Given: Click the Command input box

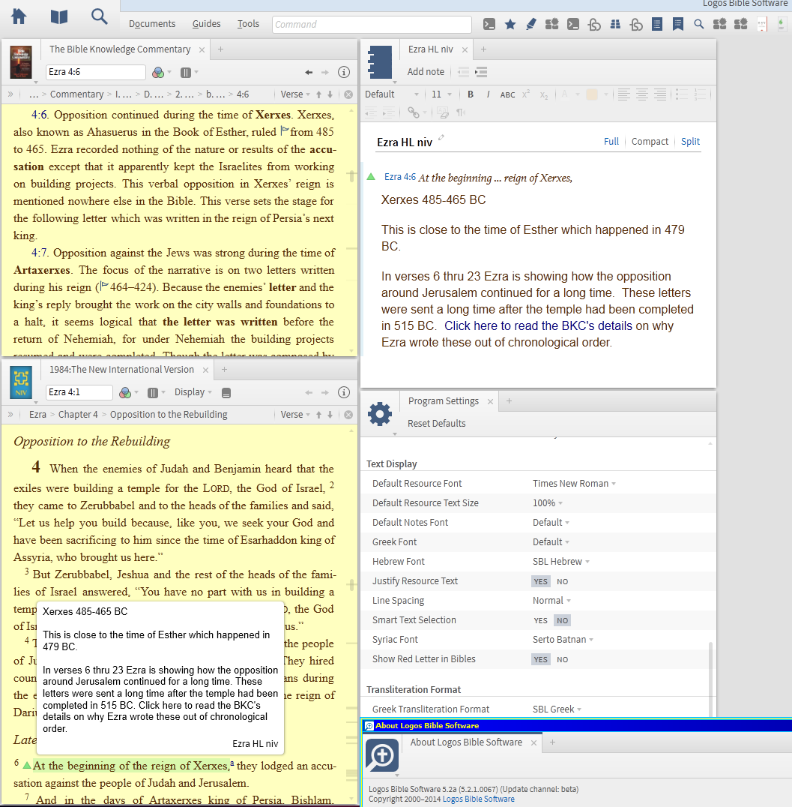Looking at the screenshot, I should tap(372, 24).
